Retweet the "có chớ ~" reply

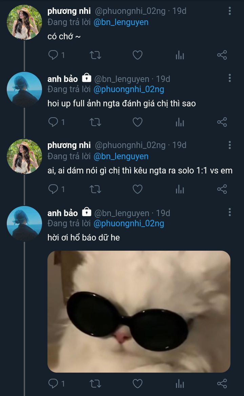tap(95, 55)
